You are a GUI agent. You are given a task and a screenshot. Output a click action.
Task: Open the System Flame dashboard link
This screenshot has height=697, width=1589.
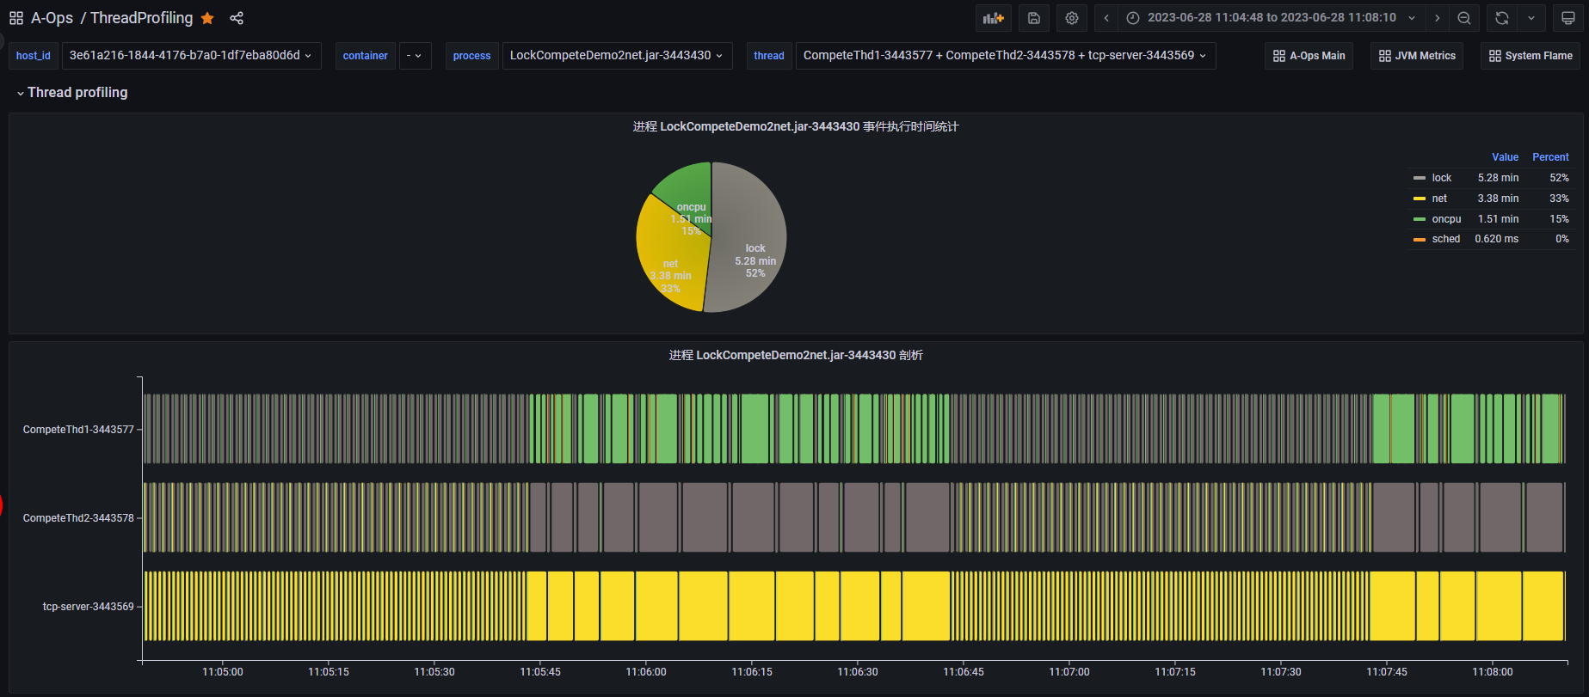[x=1530, y=56]
